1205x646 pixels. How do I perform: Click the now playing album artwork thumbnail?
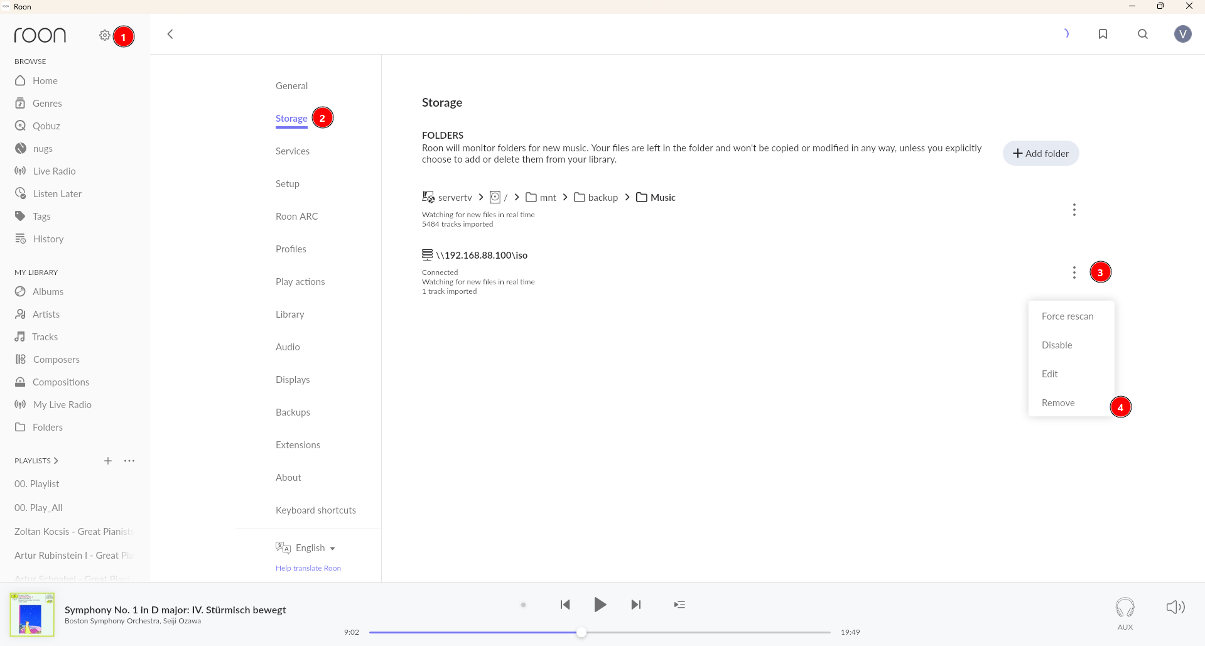click(32, 615)
